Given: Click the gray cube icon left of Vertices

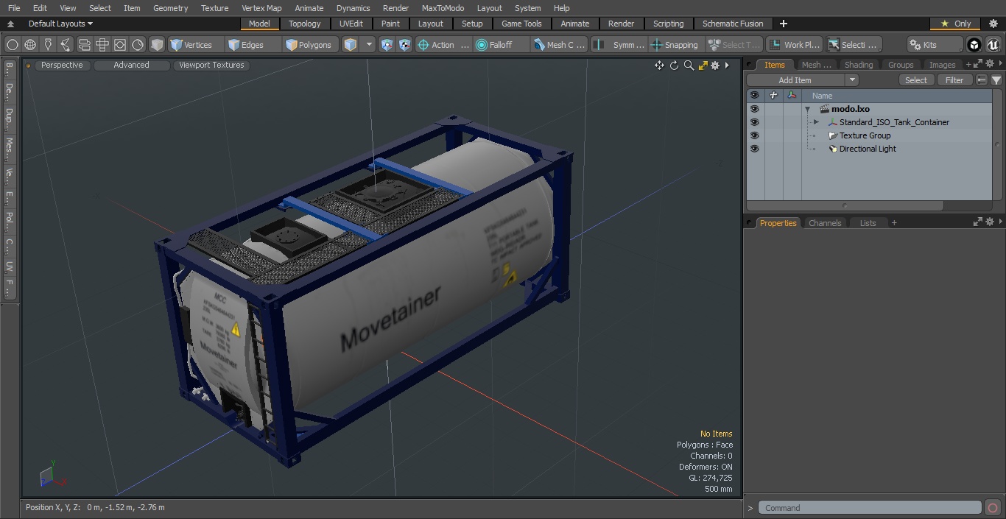Looking at the screenshot, I should (157, 45).
